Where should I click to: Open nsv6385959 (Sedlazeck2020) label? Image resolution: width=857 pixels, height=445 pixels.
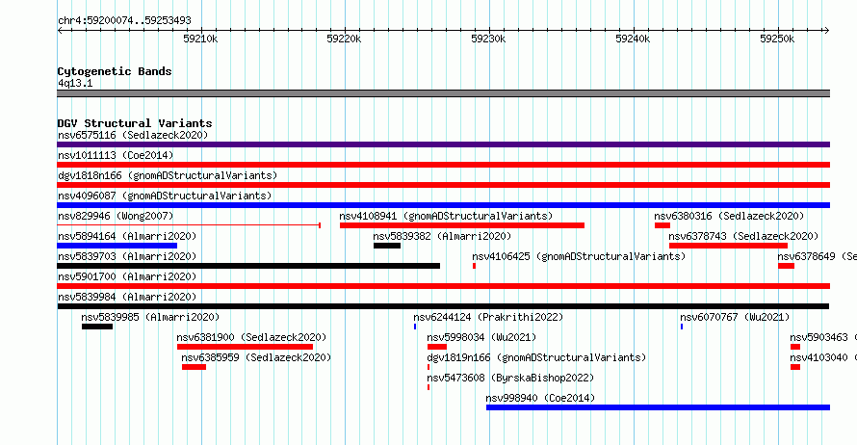256,357
